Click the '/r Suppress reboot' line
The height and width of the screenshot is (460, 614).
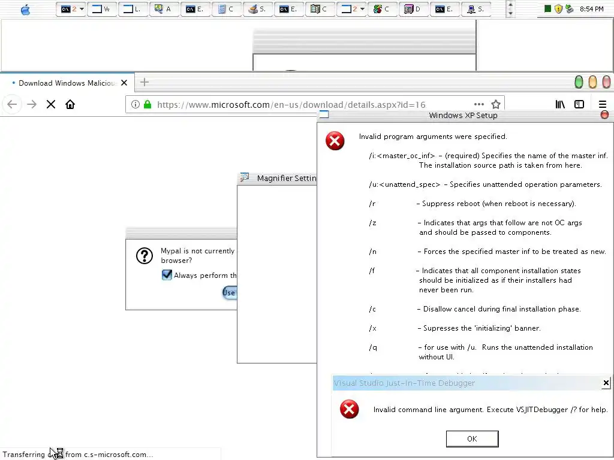(x=472, y=204)
